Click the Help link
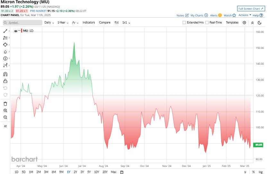Viewport: 268px width, 174px height. point(256,15)
